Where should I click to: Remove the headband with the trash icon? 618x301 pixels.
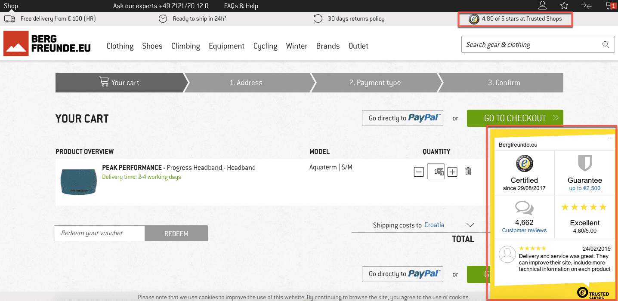pos(468,171)
